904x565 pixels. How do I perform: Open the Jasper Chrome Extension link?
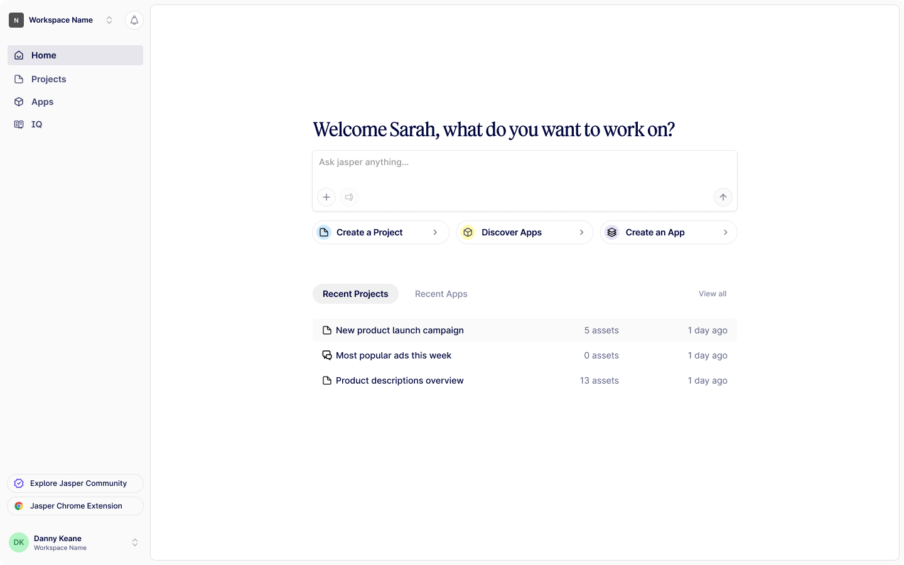click(75, 506)
